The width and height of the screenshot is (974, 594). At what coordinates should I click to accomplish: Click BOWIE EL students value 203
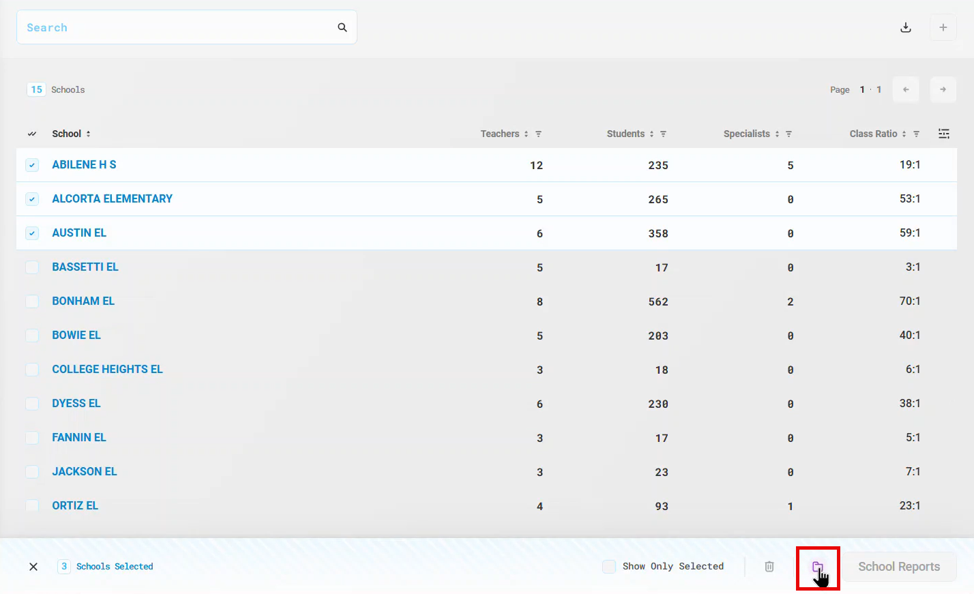pos(658,336)
